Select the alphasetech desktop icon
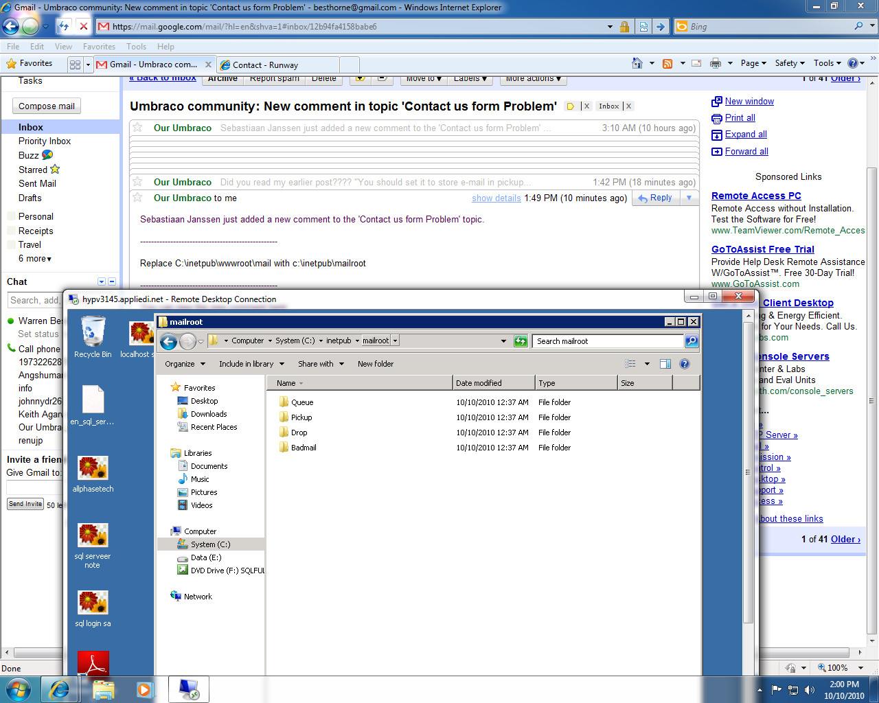 (x=93, y=474)
